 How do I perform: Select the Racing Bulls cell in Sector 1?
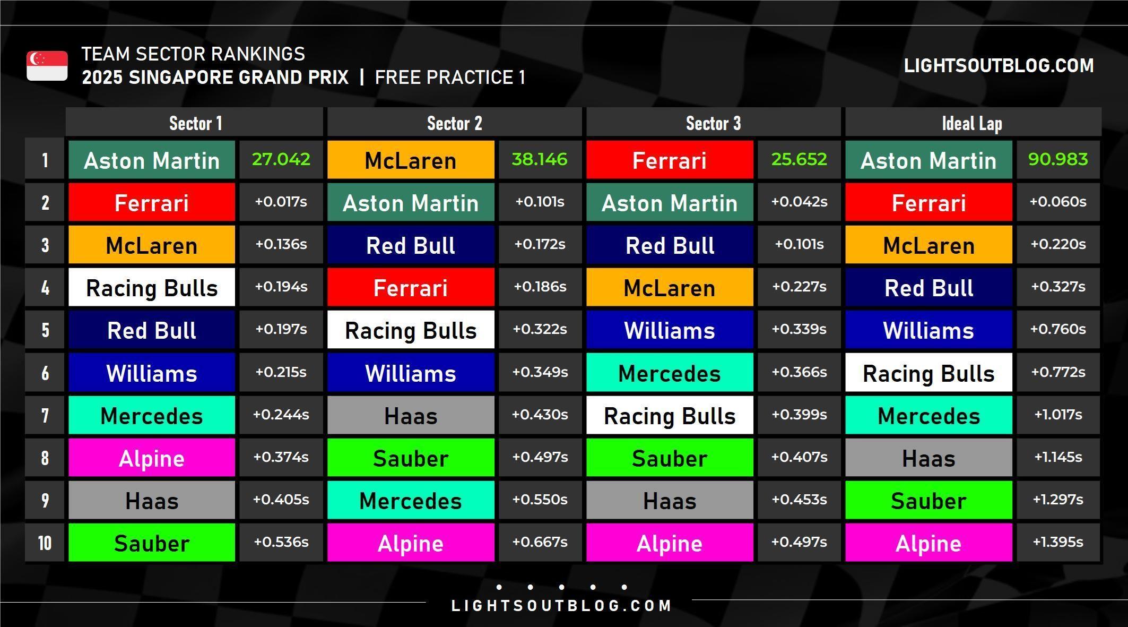click(x=152, y=288)
